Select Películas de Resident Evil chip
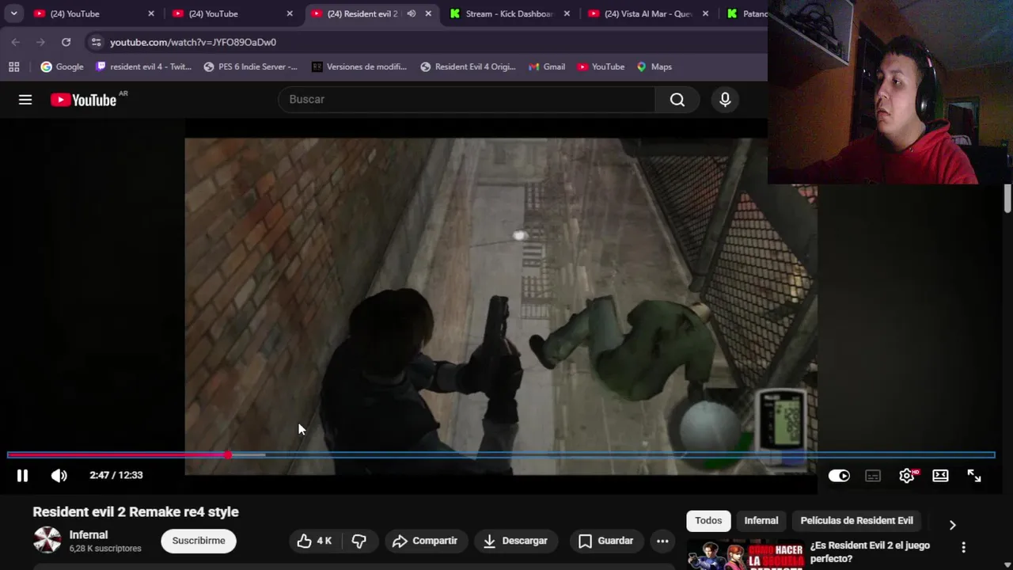Viewport: 1013px width, 570px height. [x=857, y=520]
